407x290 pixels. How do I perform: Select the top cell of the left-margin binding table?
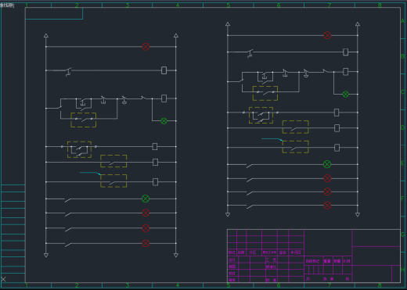13,188
